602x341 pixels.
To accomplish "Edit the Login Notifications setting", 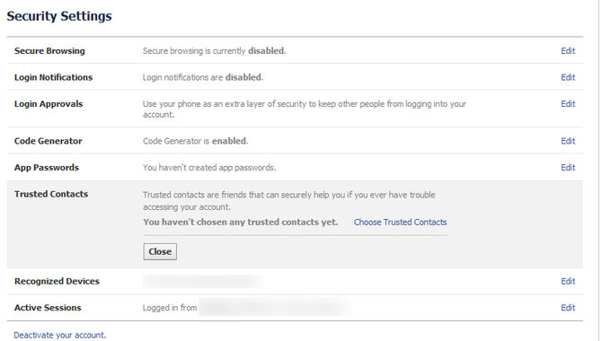I will pyautogui.click(x=568, y=77).
